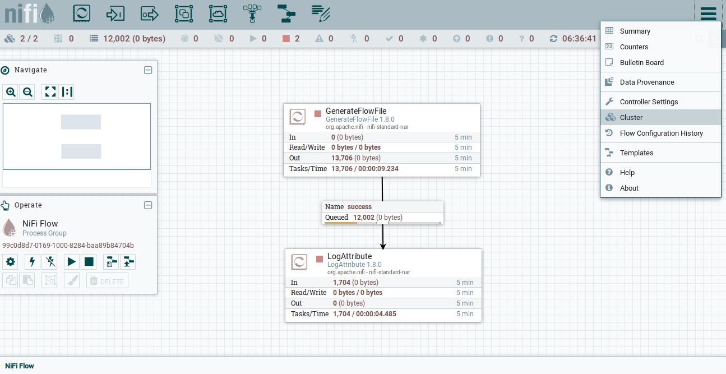Screen dimensions: 726x374
Task: Select the Funnel toolbar icon
Action: point(252,13)
